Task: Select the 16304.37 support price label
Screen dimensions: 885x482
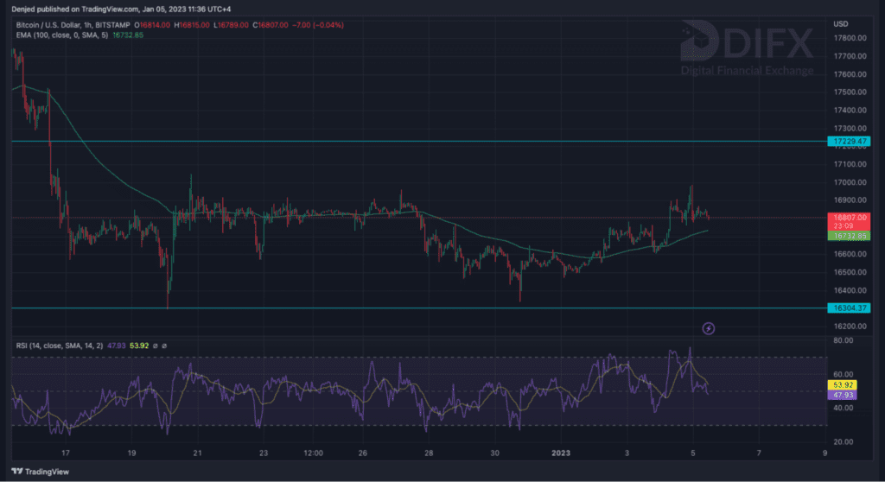Action: pos(848,308)
